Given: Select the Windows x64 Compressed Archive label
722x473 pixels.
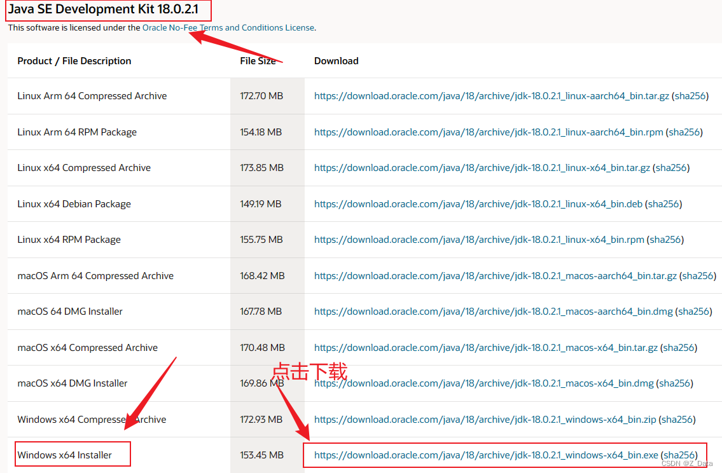Looking at the screenshot, I should point(92,419).
